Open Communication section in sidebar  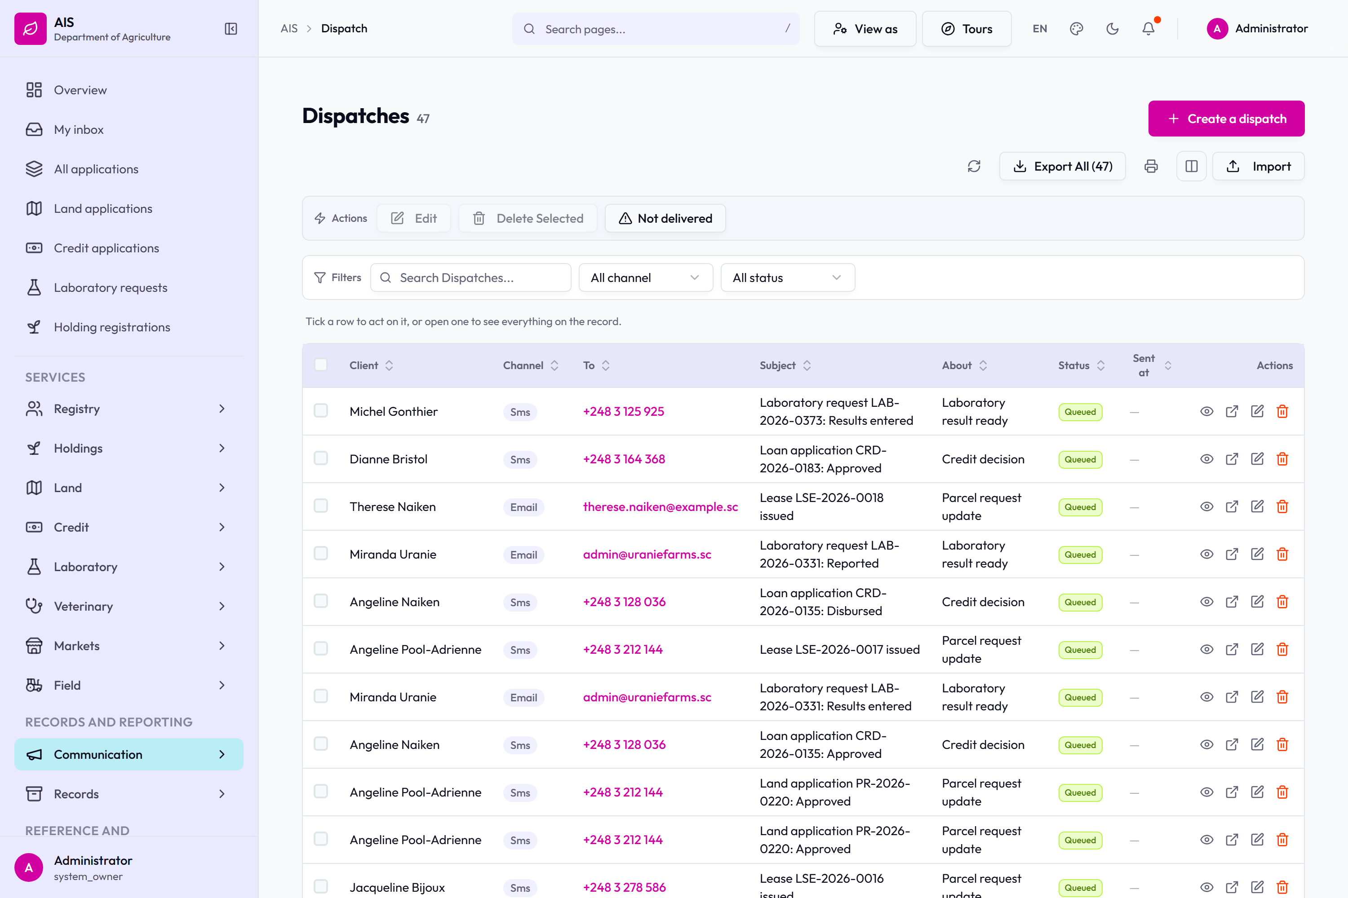(129, 754)
